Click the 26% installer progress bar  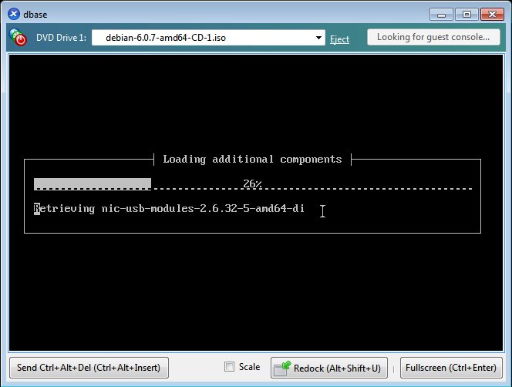point(253,184)
